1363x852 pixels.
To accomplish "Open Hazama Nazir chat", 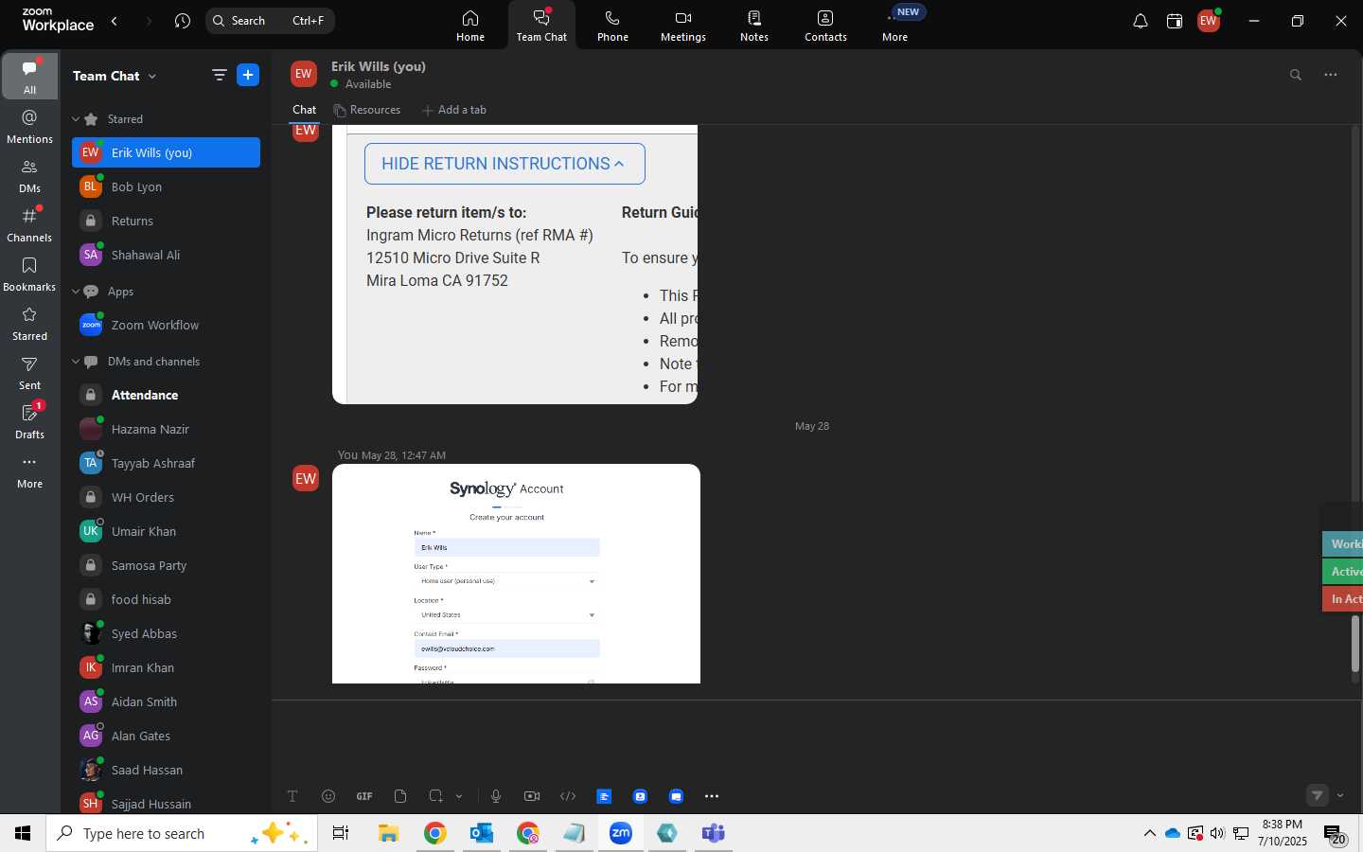I will pos(166,429).
